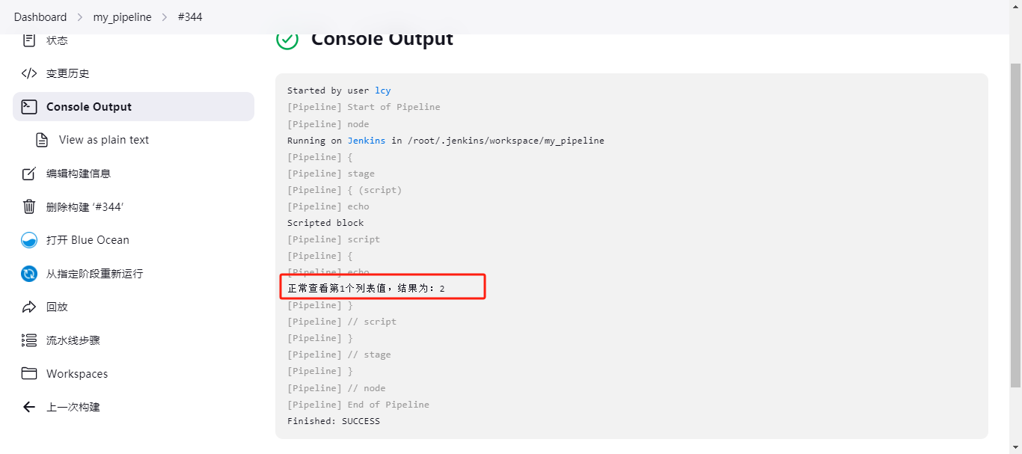Viewport: 1022px width, 454px height.
Task: Click the status document icon in sidebar
Action: [x=29, y=40]
